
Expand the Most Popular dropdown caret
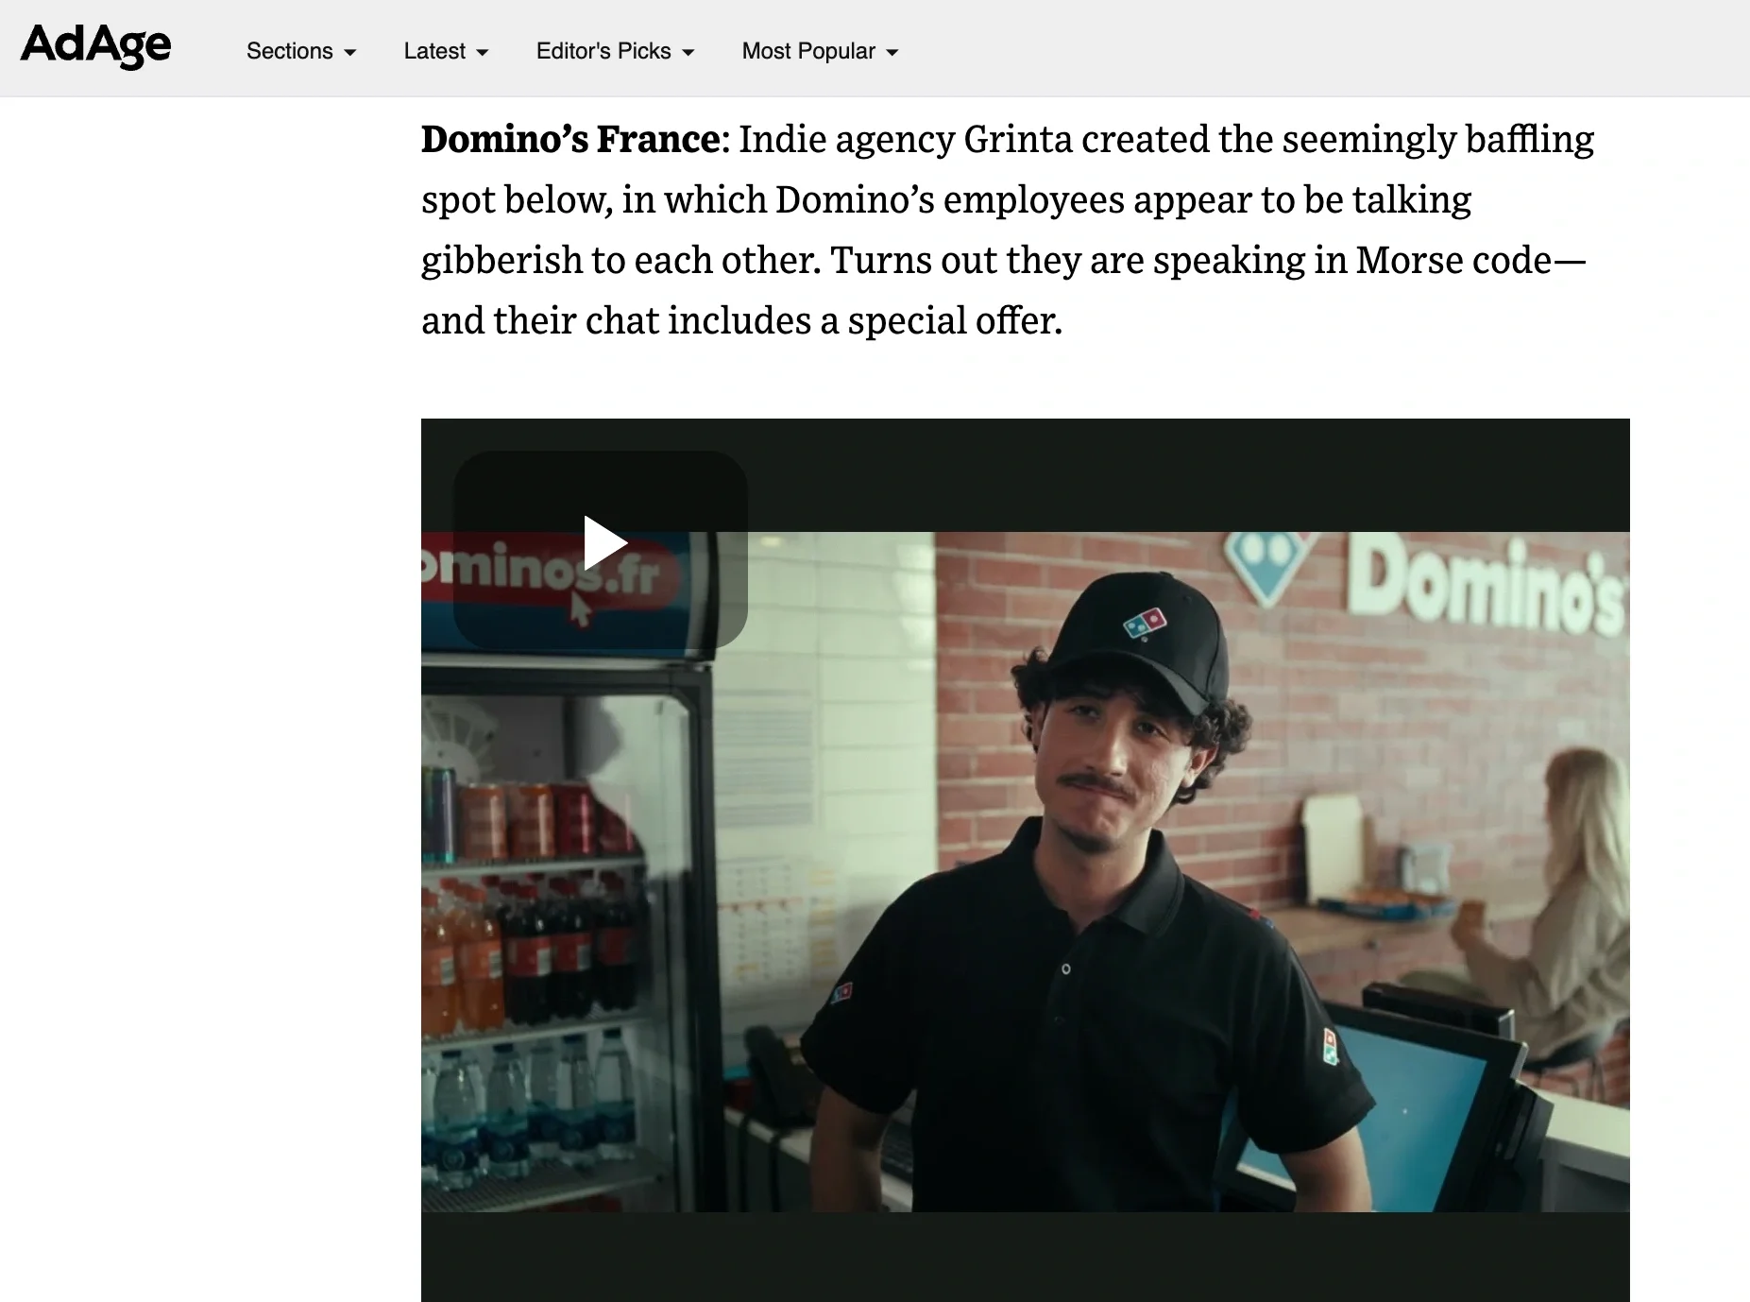click(892, 53)
